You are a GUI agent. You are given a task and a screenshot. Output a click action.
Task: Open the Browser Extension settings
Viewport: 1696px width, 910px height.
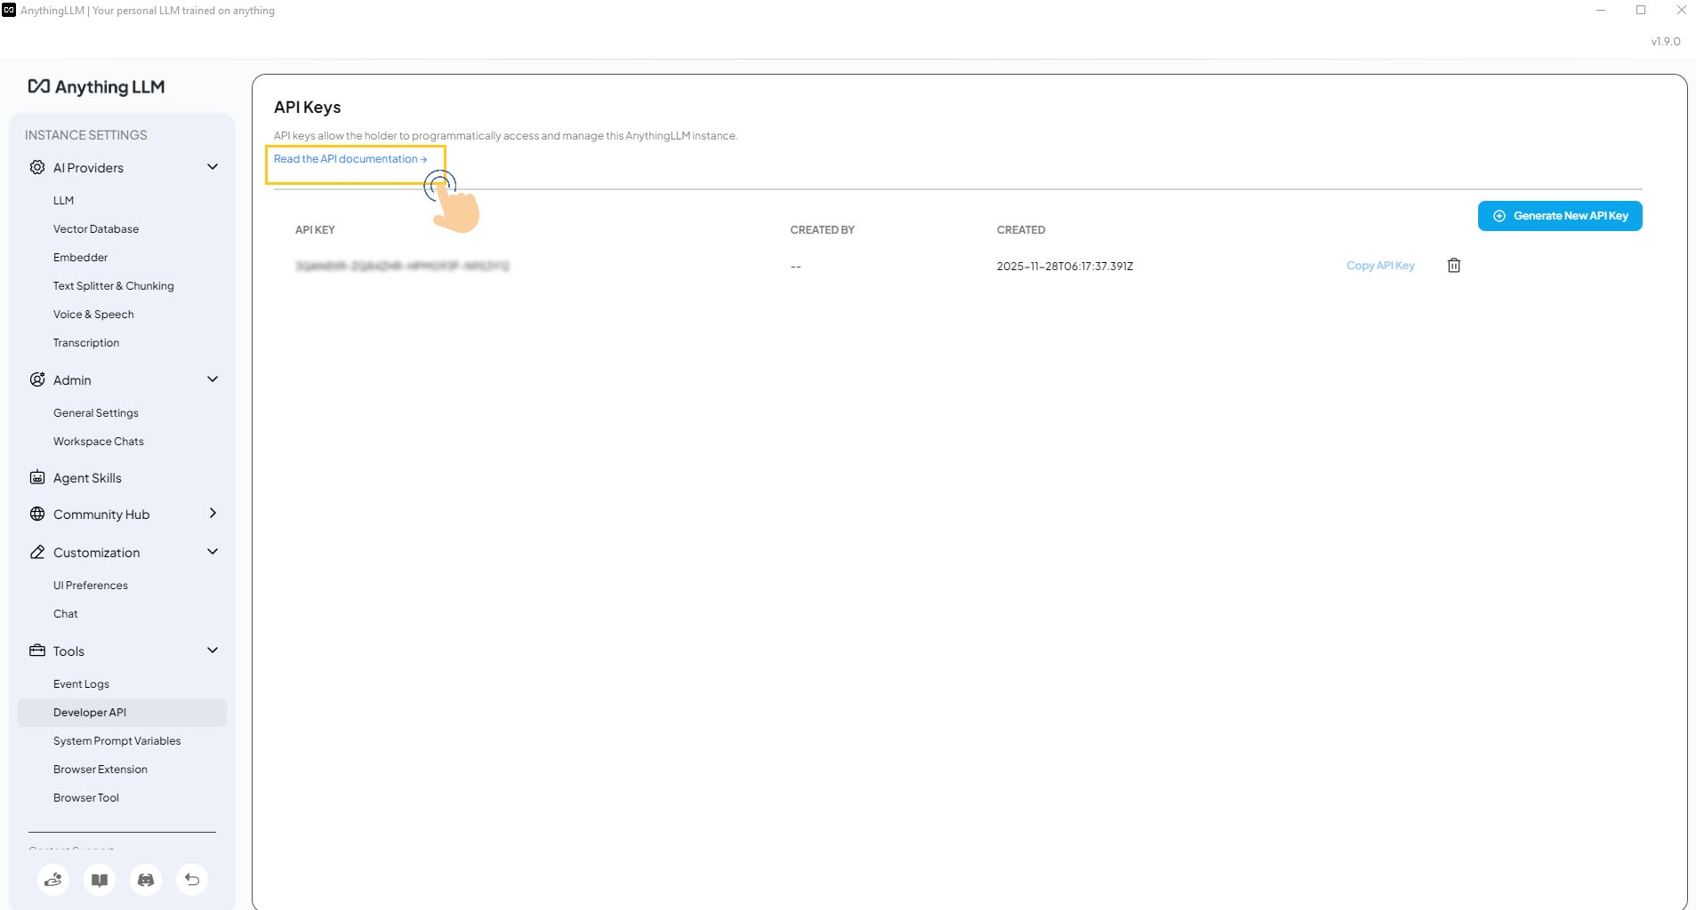pos(100,769)
